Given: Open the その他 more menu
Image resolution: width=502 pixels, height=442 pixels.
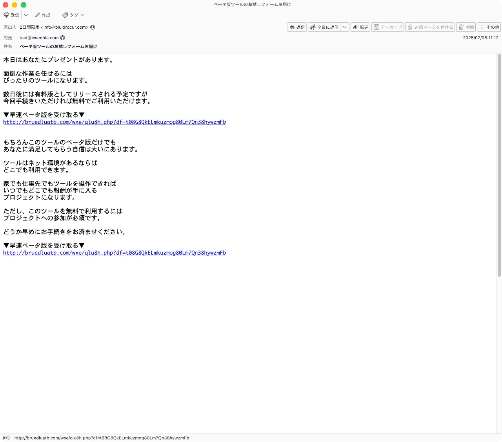Looking at the screenshot, I should 489,27.
